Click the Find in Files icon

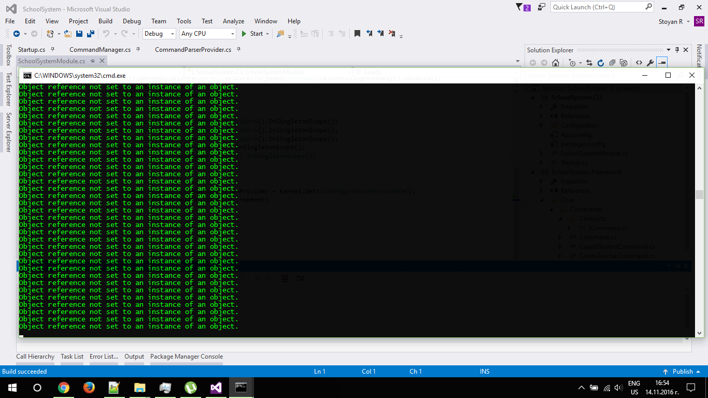[x=280, y=34]
